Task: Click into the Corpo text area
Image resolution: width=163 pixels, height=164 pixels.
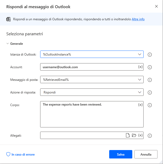Action: [92, 114]
